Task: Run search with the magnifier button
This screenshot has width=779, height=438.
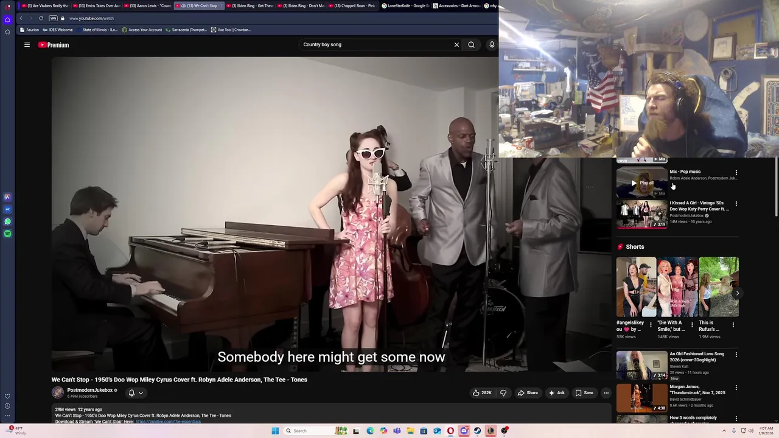Action: [x=471, y=44]
